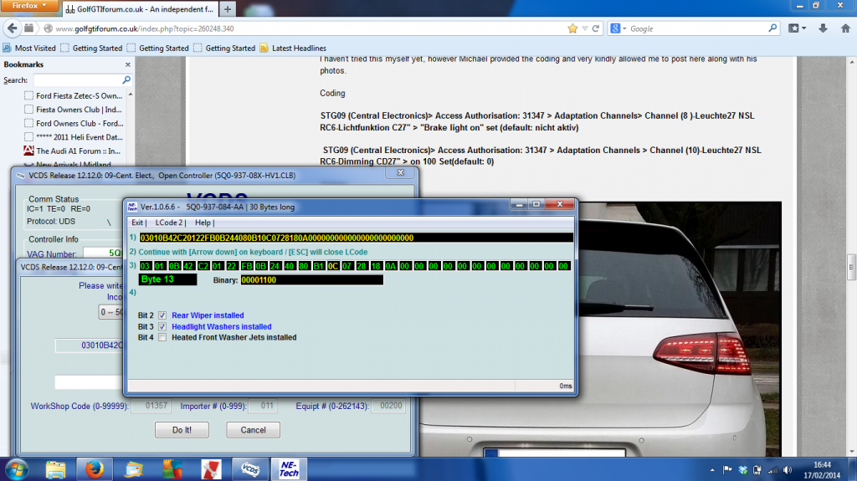
Task: Show hidden system tray icons
Action: [x=712, y=470]
